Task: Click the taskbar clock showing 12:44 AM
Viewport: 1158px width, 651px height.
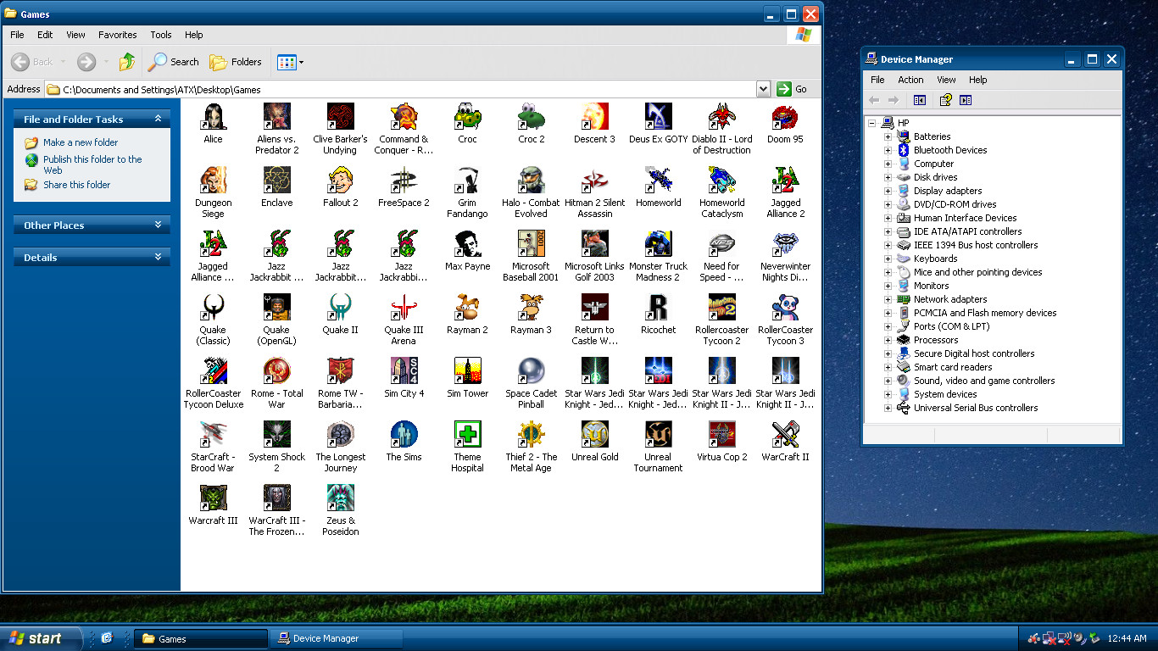Action: click(x=1127, y=638)
